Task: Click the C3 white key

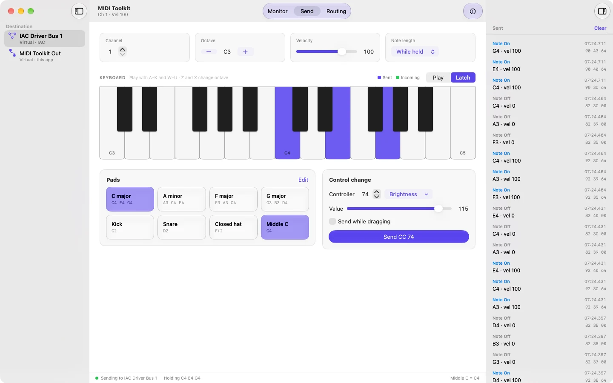Action: 112,145
